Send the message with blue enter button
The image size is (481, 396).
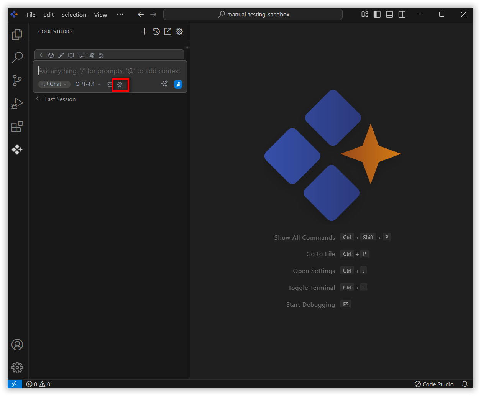178,84
